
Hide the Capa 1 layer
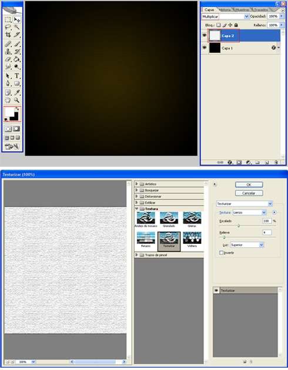205,48
